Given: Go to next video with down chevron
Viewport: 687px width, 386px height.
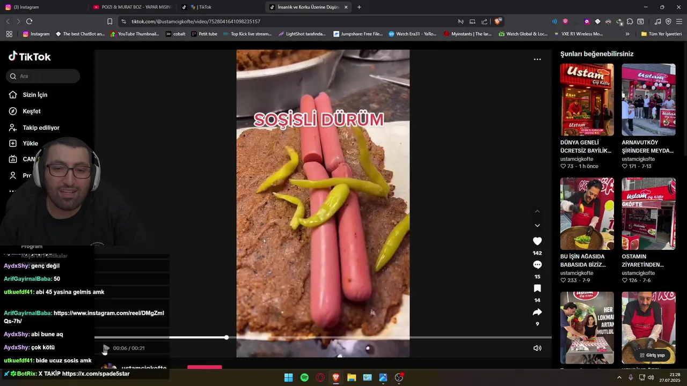Looking at the screenshot, I should [x=537, y=226].
